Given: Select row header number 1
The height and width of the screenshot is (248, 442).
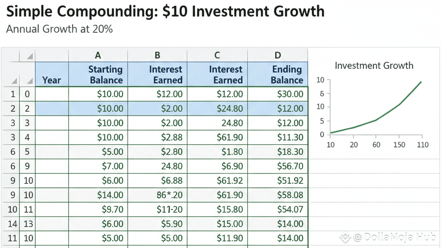Looking at the screenshot, I should (x=13, y=94).
